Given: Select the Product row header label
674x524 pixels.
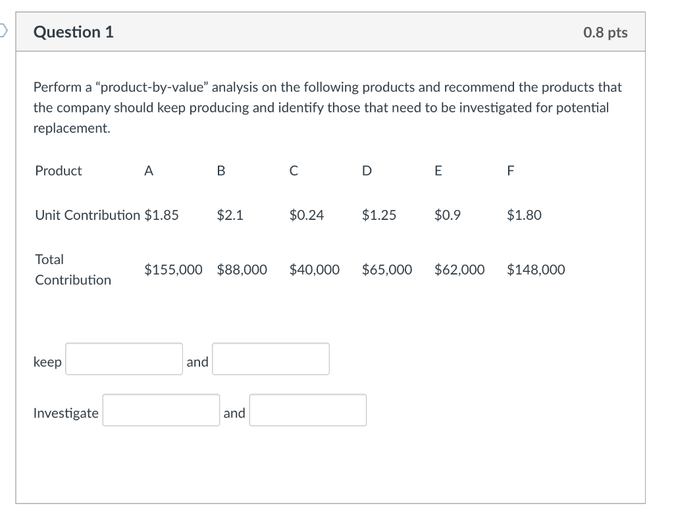Looking at the screenshot, I should 59,170.
